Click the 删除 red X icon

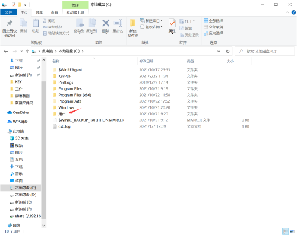[106, 23]
